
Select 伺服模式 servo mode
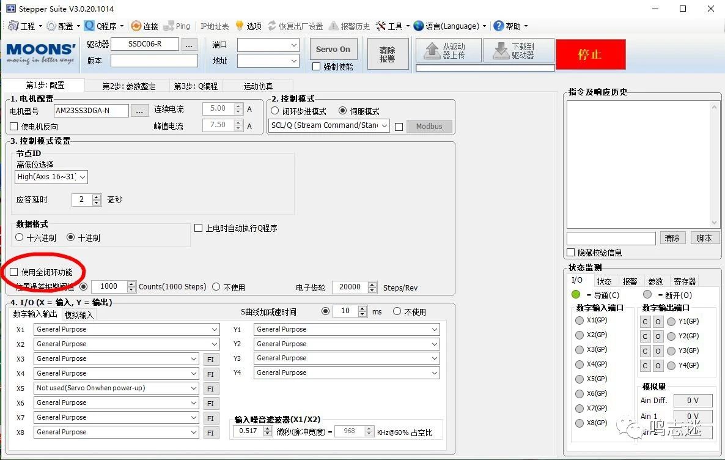pos(342,111)
